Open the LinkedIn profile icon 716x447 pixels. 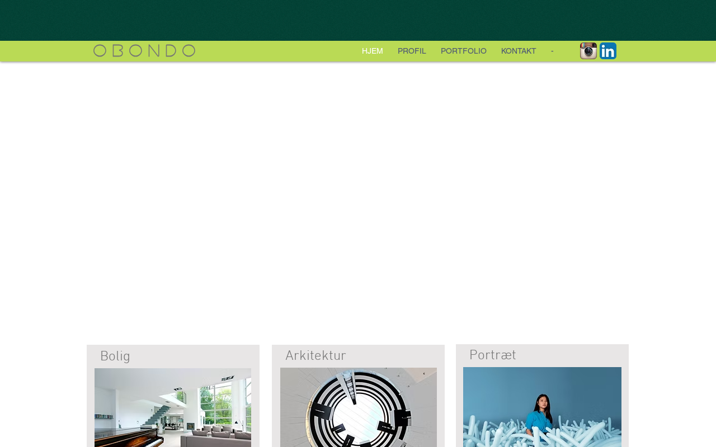(608, 51)
